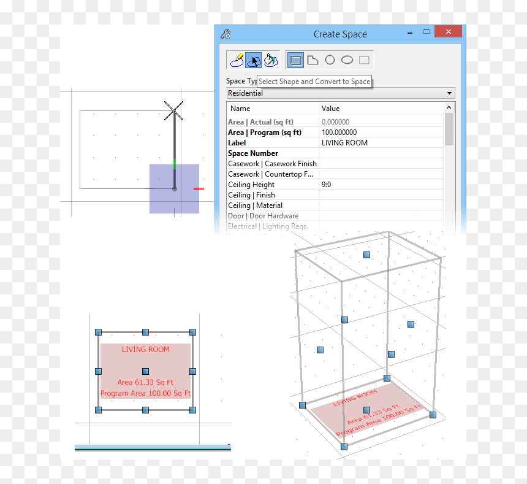This screenshot has width=527, height=484.
Task: Click the property list scroll up arrow
Action: 449,107
